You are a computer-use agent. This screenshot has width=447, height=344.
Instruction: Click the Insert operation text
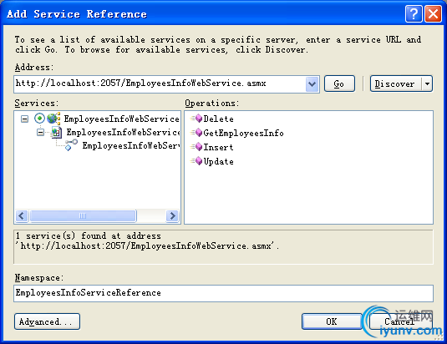coord(218,147)
